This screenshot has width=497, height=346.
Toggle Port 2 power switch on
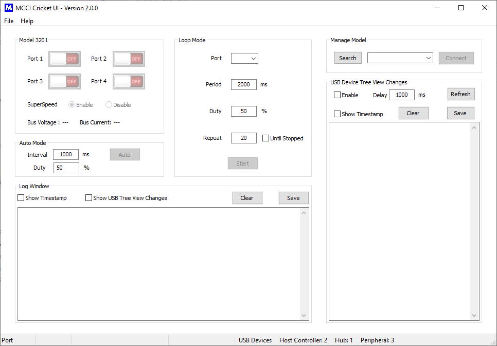(x=129, y=59)
